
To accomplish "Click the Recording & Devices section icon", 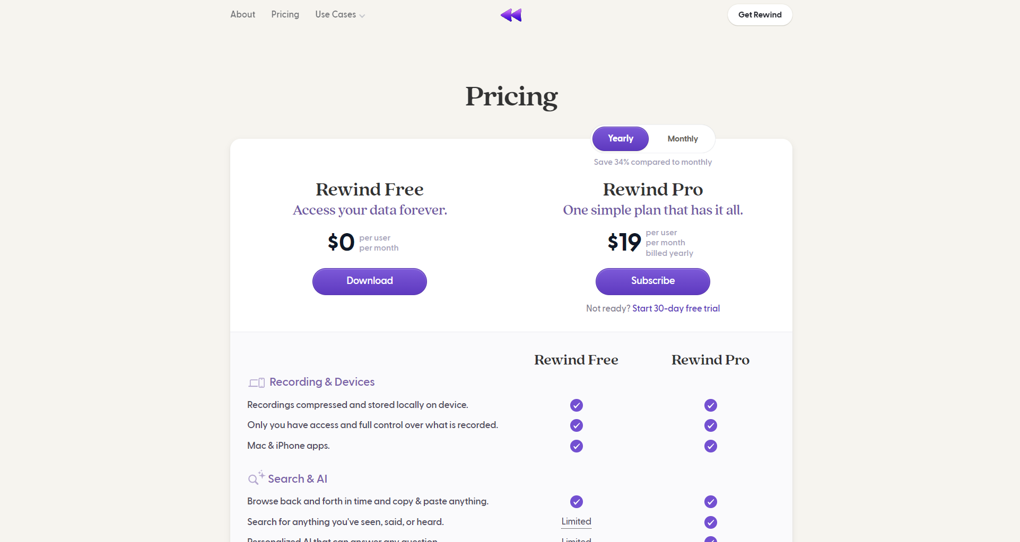I will 257,383.
